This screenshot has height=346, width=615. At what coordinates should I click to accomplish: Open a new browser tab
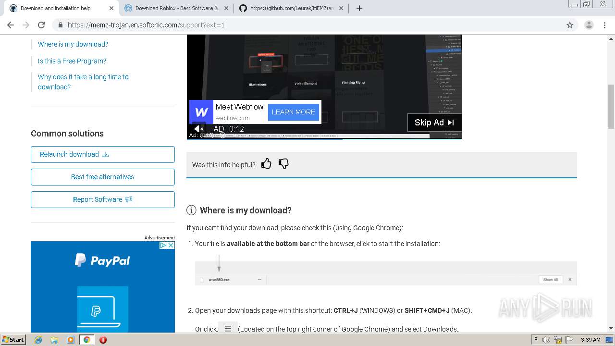click(359, 8)
